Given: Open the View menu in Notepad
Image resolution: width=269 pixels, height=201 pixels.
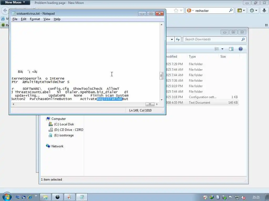Looking at the screenshot, I should tap(47, 19).
